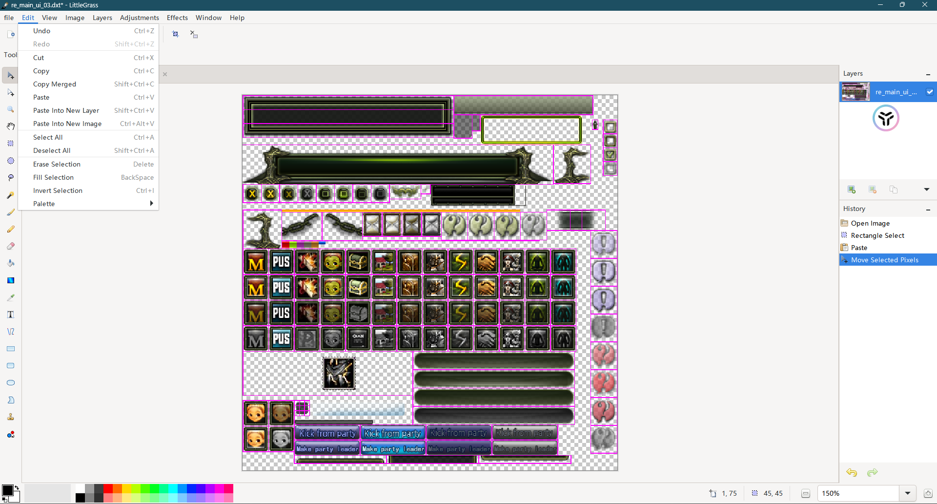The image size is (937, 504).
Task: Pick the yellow swatch in palette
Action: click(x=126, y=489)
